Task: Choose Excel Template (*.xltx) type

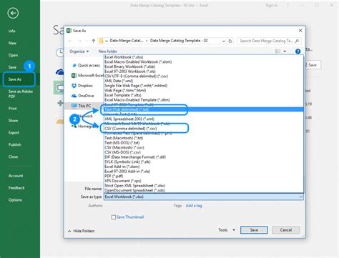Action: pyautogui.click(x=204, y=95)
